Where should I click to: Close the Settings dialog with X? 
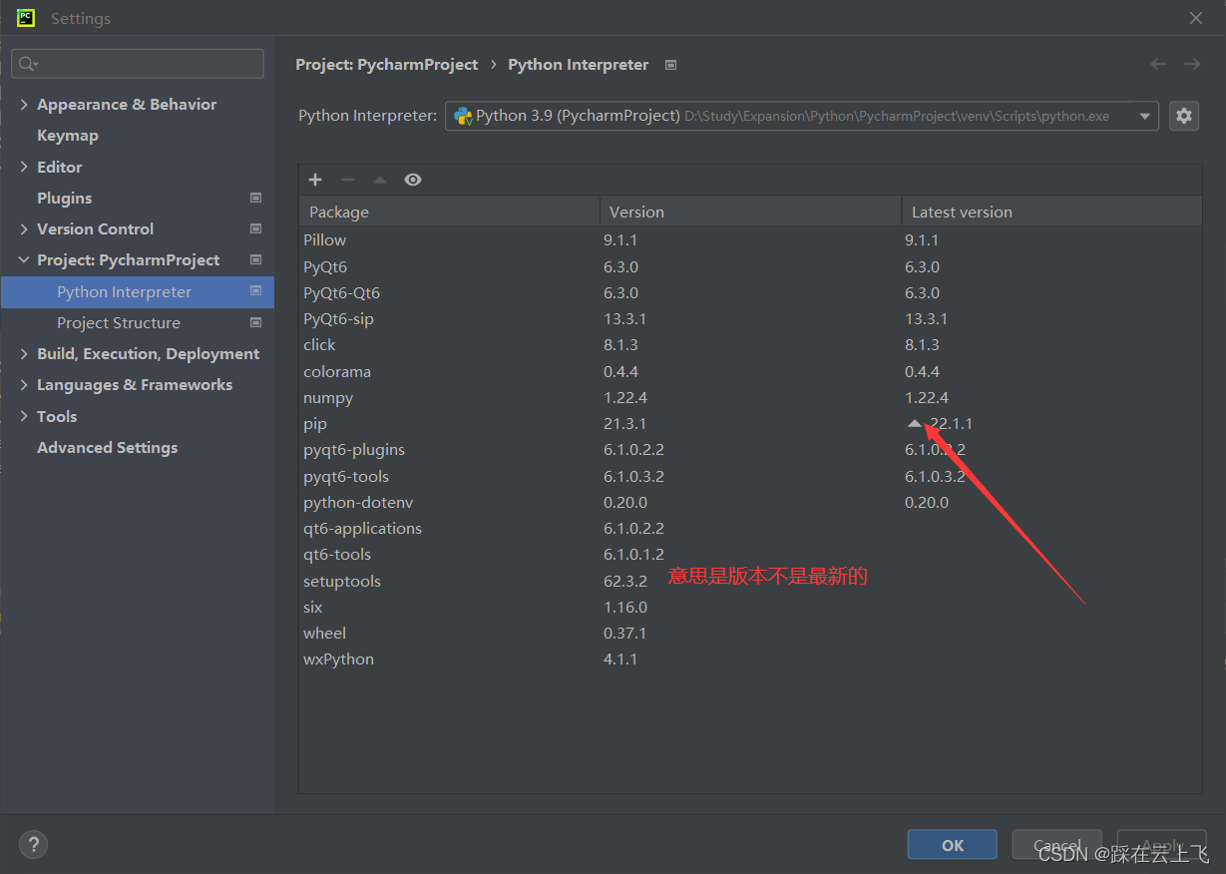pyautogui.click(x=1196, y=18)
